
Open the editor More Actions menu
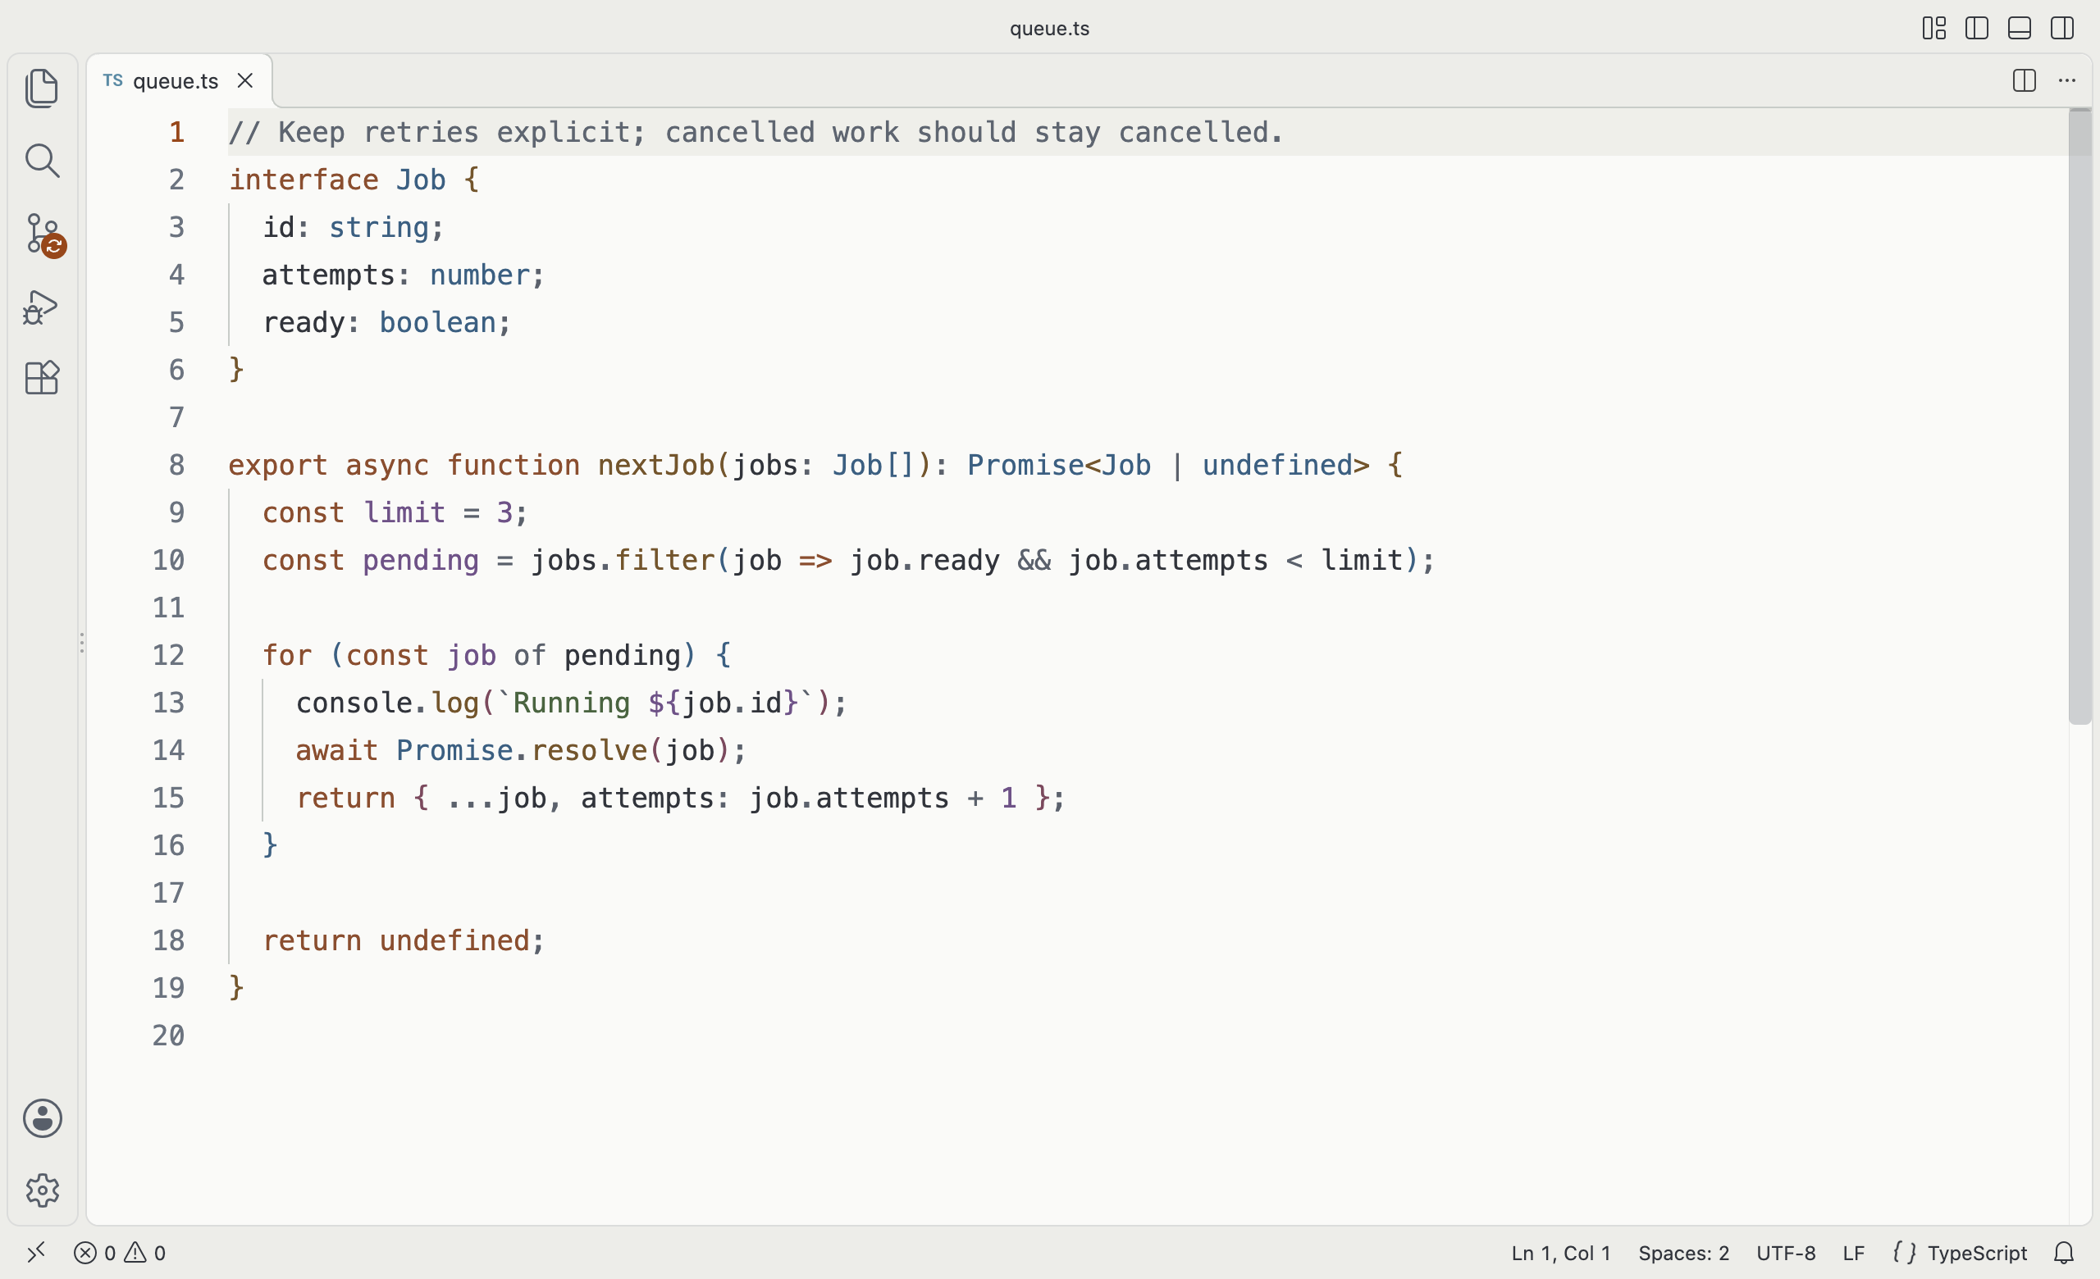click(2066, 81)
